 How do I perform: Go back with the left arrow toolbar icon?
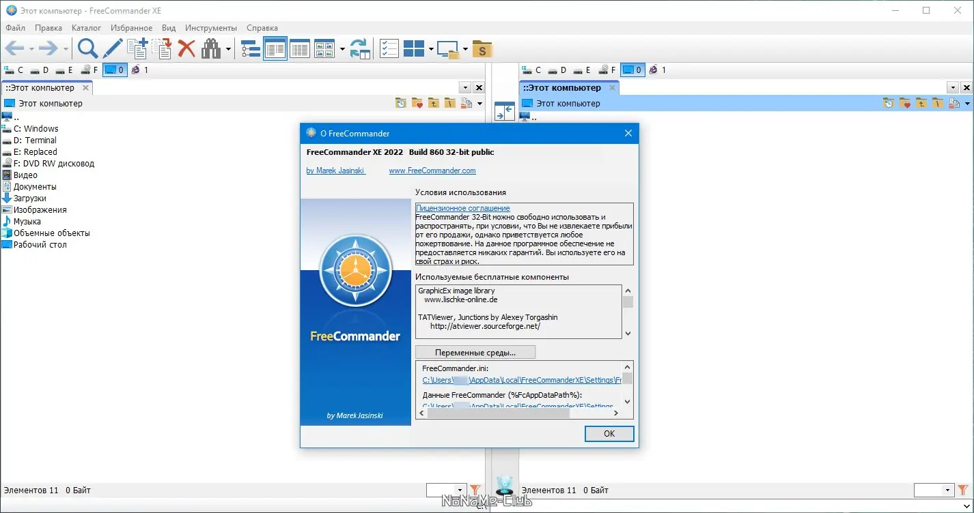click(14, 48)
